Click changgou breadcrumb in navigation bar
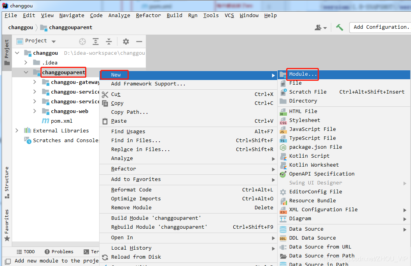This screenshot has width=411, height=266. click(21, 28)
